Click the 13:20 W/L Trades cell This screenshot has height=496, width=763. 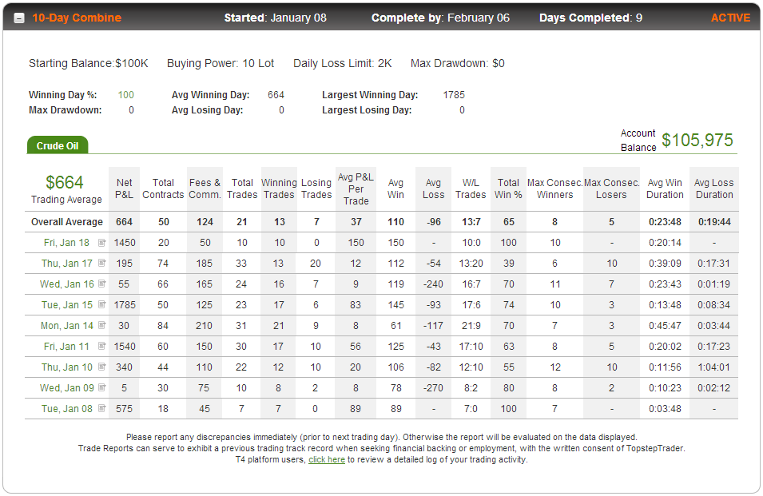pos(471,264)
